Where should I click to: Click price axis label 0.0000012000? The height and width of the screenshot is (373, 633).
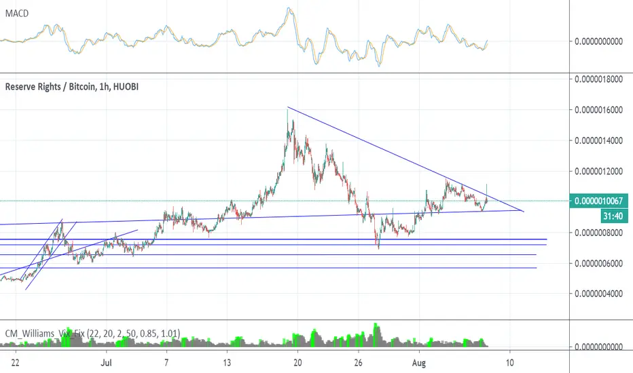(x=598, y=171)
